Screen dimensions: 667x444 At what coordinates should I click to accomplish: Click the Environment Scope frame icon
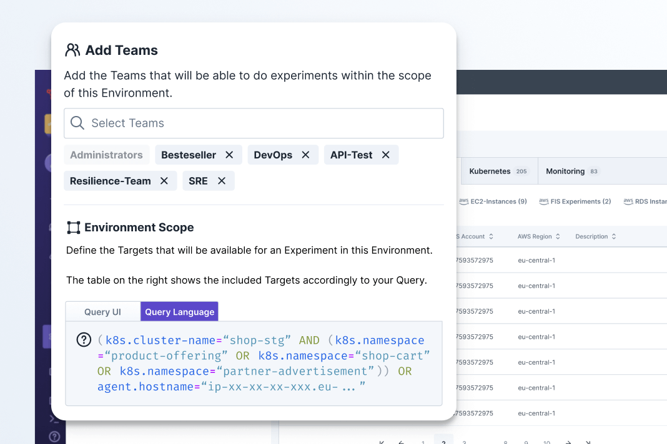tap(74, 228)
